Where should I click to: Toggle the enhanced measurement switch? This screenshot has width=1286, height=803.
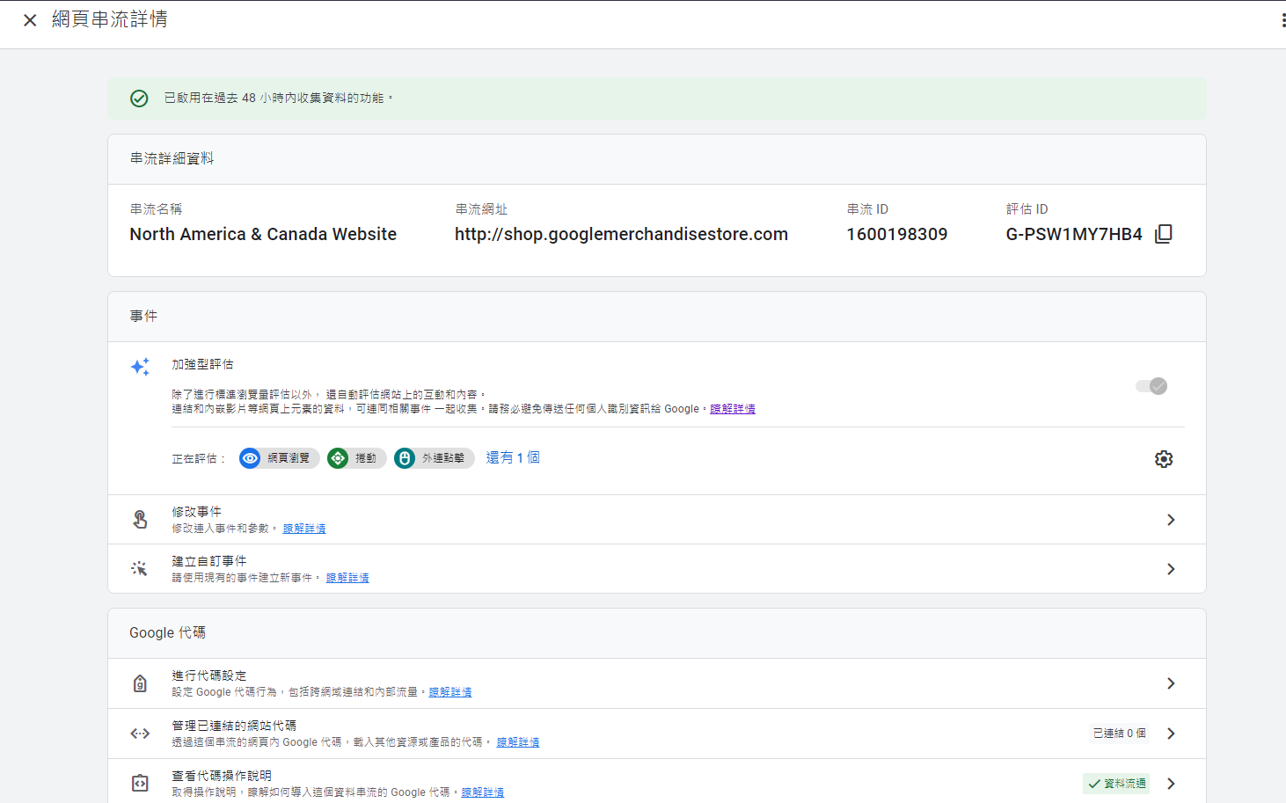(x=1151, y=386)
